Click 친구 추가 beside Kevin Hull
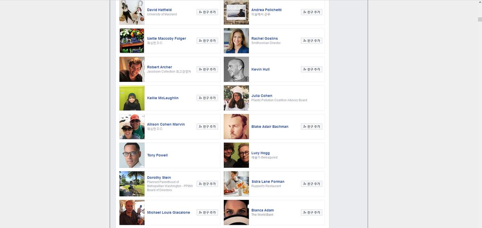Viewport: 482px width, 228px height. pos(312,69)
